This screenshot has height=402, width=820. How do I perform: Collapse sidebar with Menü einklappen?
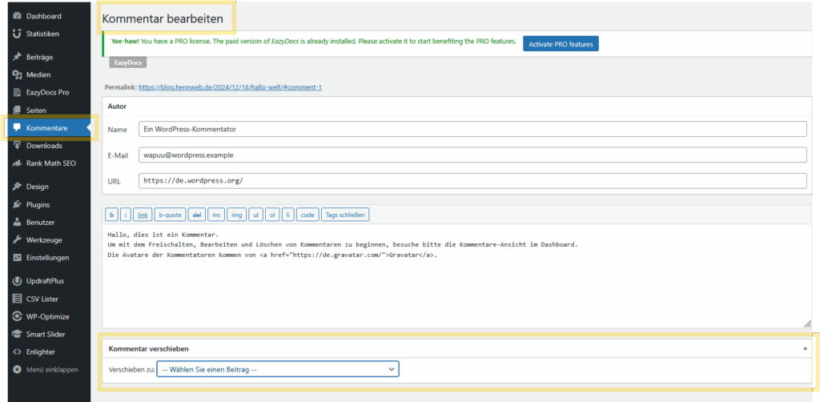tap(51, 369)
